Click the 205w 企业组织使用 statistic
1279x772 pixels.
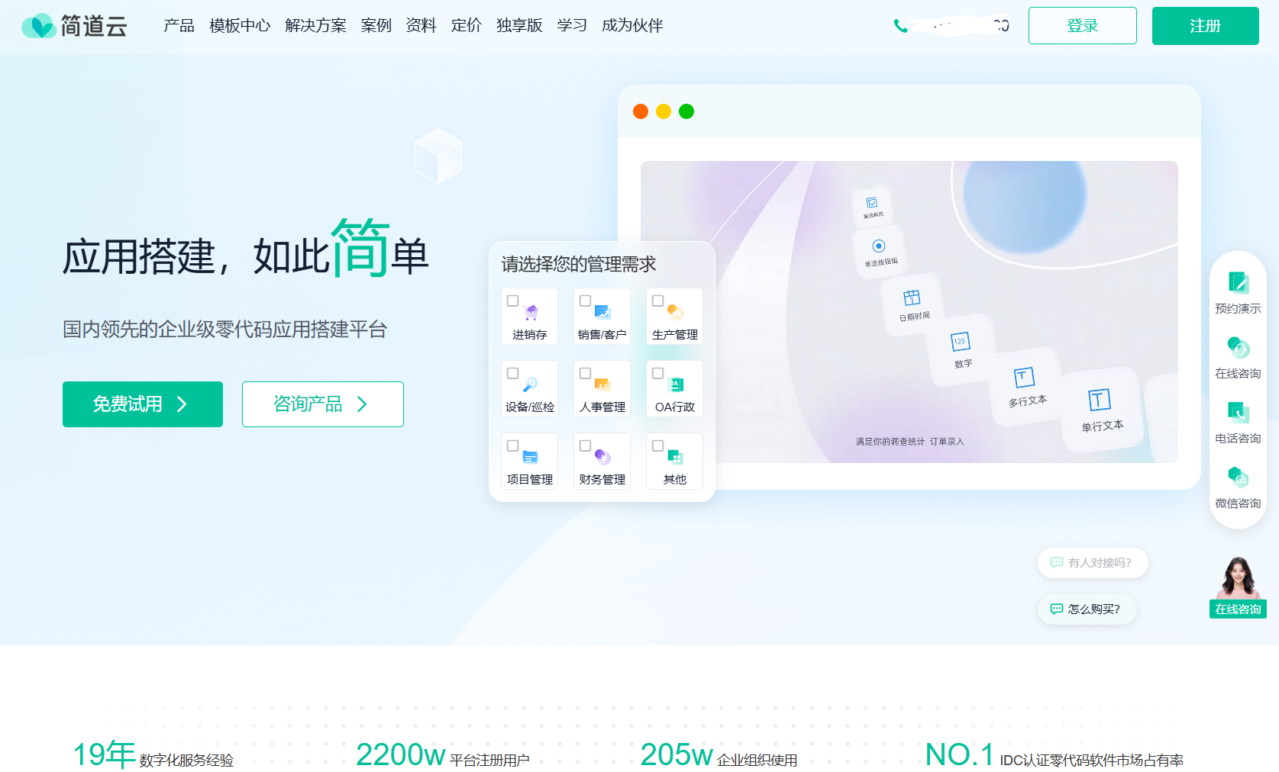(719, 755)
